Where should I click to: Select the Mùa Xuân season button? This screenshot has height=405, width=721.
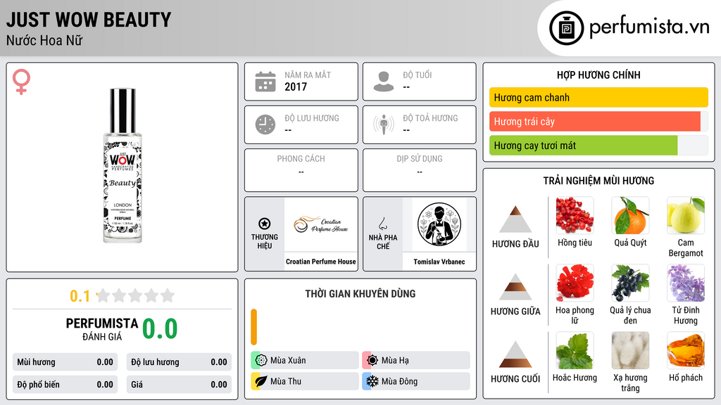[x=305, y=361]
